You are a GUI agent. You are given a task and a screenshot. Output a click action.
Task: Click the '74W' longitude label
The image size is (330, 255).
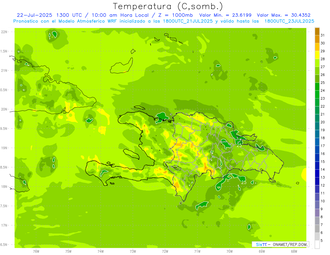pos(101,251)
